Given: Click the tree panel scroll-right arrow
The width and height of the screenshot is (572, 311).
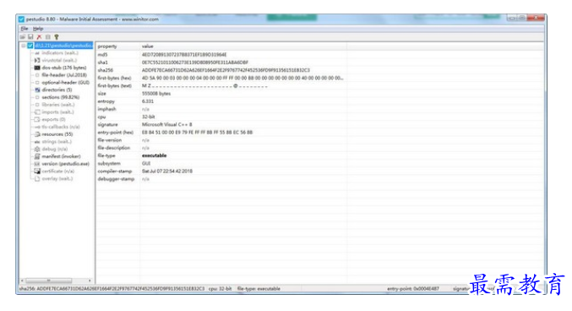Looking at the screenshot, I should click(x=90, y=281).
